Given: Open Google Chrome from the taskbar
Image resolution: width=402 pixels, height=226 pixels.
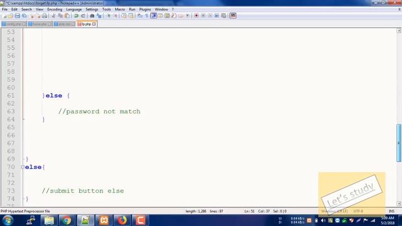Looking at the screenshot, I should point(67,220).
